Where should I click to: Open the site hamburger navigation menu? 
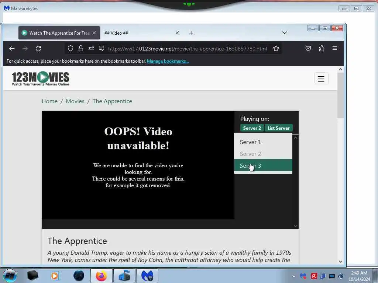pos(321,78)
